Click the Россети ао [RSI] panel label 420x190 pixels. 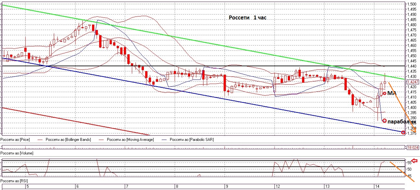(x=15, y=181)
